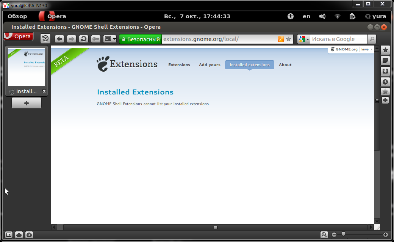Screen dimensions: 394x242
Task: Open a new tab with plus button
Action: (x=27, y=103)
